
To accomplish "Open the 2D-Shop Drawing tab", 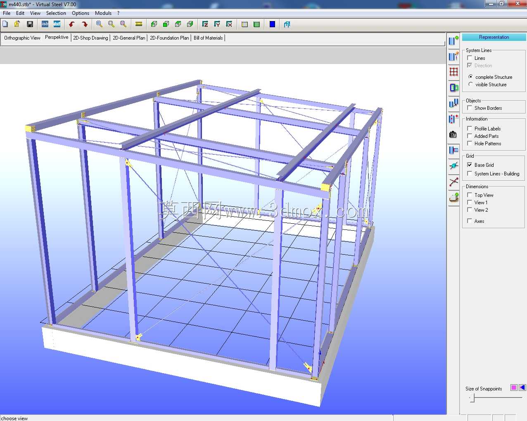I will tap(90, 38).
